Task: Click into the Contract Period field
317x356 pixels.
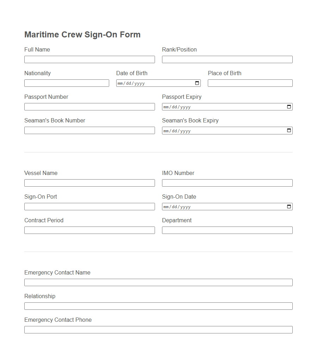Action: (x=89, y=230)
